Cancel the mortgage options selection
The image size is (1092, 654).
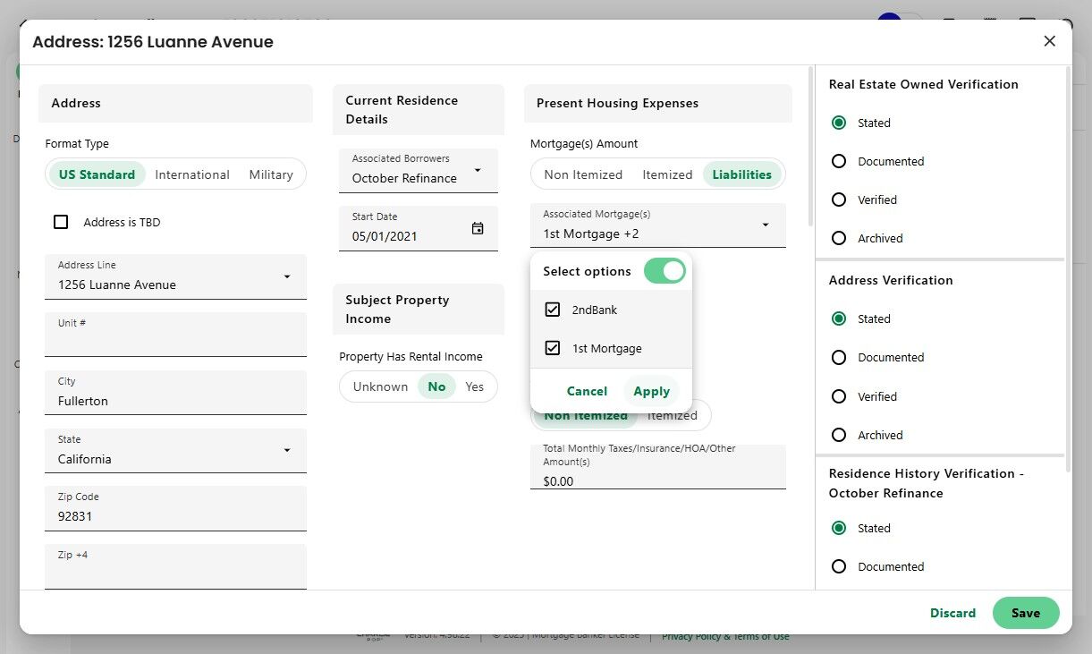coord(587,391)
